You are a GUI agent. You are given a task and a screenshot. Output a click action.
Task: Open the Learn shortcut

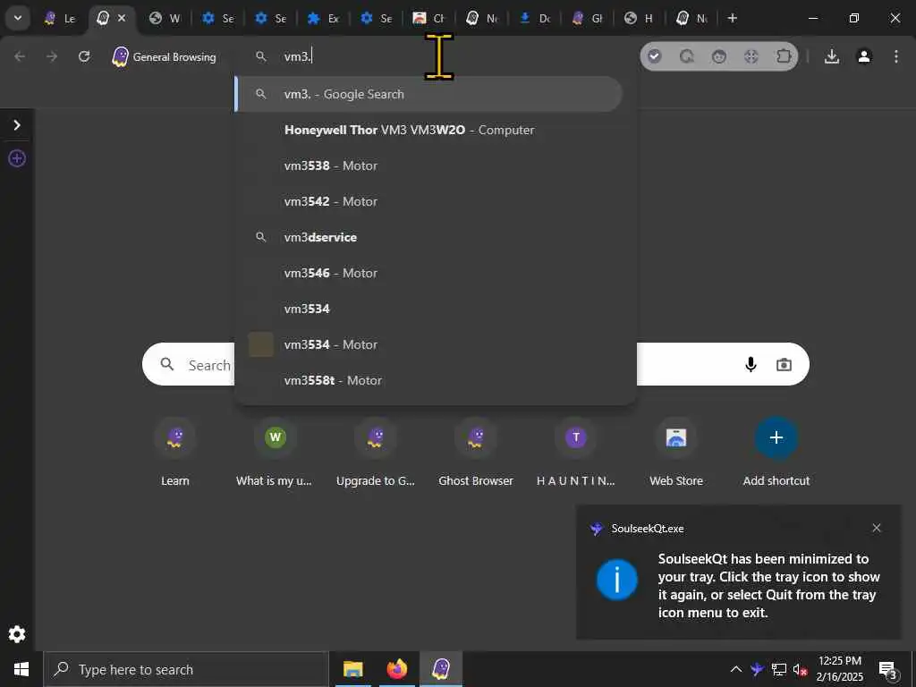(x=175, y=453)
